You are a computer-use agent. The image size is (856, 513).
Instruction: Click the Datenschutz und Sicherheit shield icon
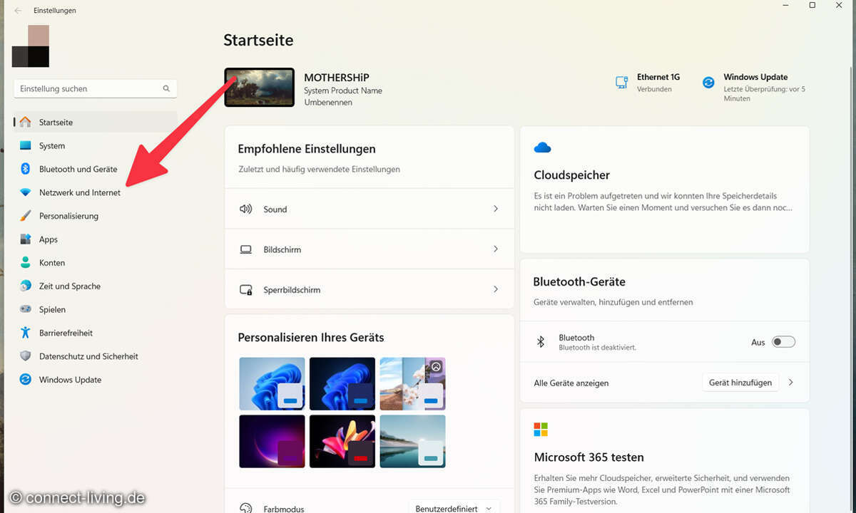pyautogui.click(x=26, y=356)
